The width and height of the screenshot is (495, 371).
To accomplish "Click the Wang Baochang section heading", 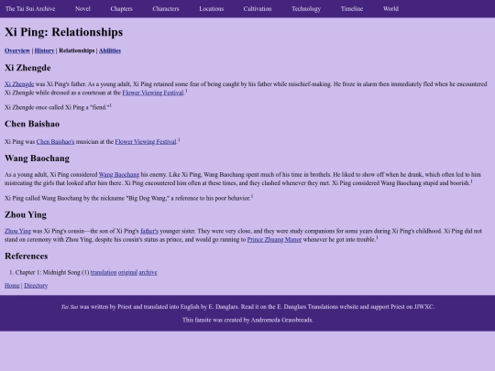I will tap(37, 158).
